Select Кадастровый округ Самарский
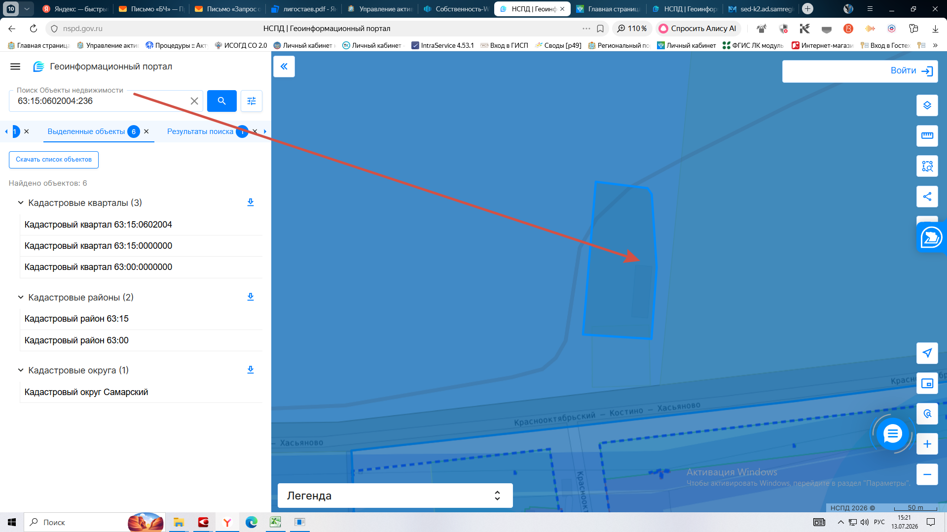 click(x=141, y=392)
